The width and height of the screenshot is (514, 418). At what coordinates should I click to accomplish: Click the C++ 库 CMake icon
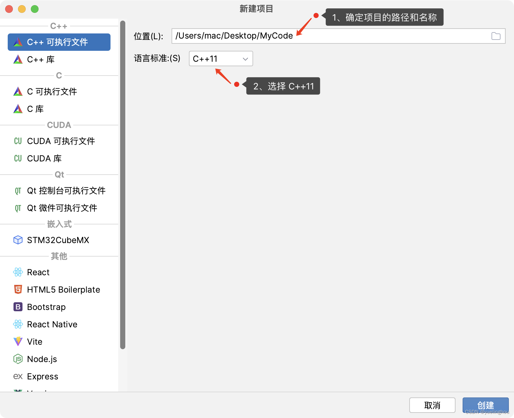[18, 59]
